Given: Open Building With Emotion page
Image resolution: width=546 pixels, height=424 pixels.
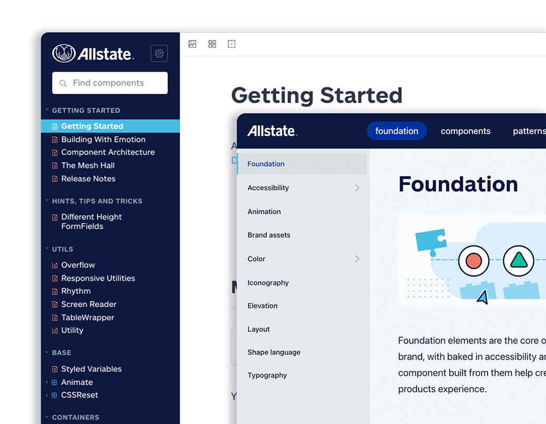Looking at the screenshot, I should tap(103, 140).
